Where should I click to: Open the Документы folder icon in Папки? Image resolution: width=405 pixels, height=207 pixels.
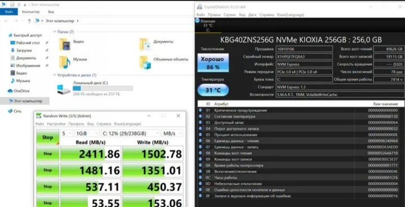click(145, 44)
